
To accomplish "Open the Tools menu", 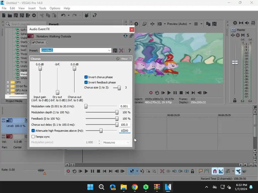I will [x=42, y=8].
